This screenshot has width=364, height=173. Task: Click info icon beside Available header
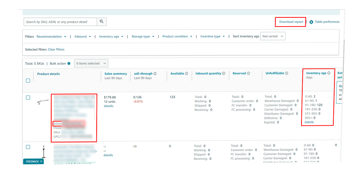click(x=187, y=74)
